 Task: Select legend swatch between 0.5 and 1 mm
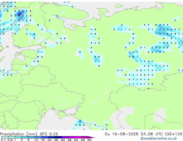(12, 137)
